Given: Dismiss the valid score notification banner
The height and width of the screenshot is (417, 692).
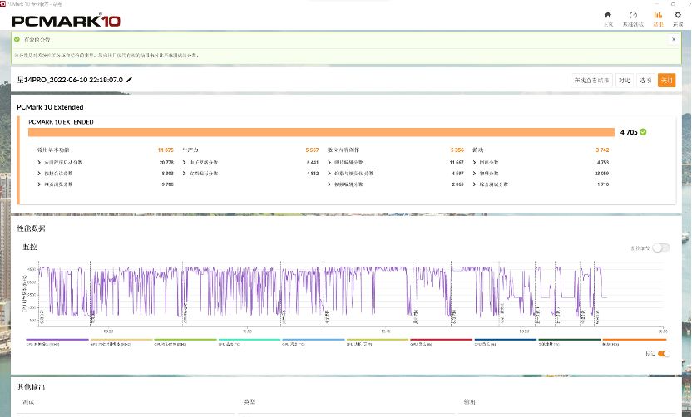Looking at the screenshot, I should (674, 39).
